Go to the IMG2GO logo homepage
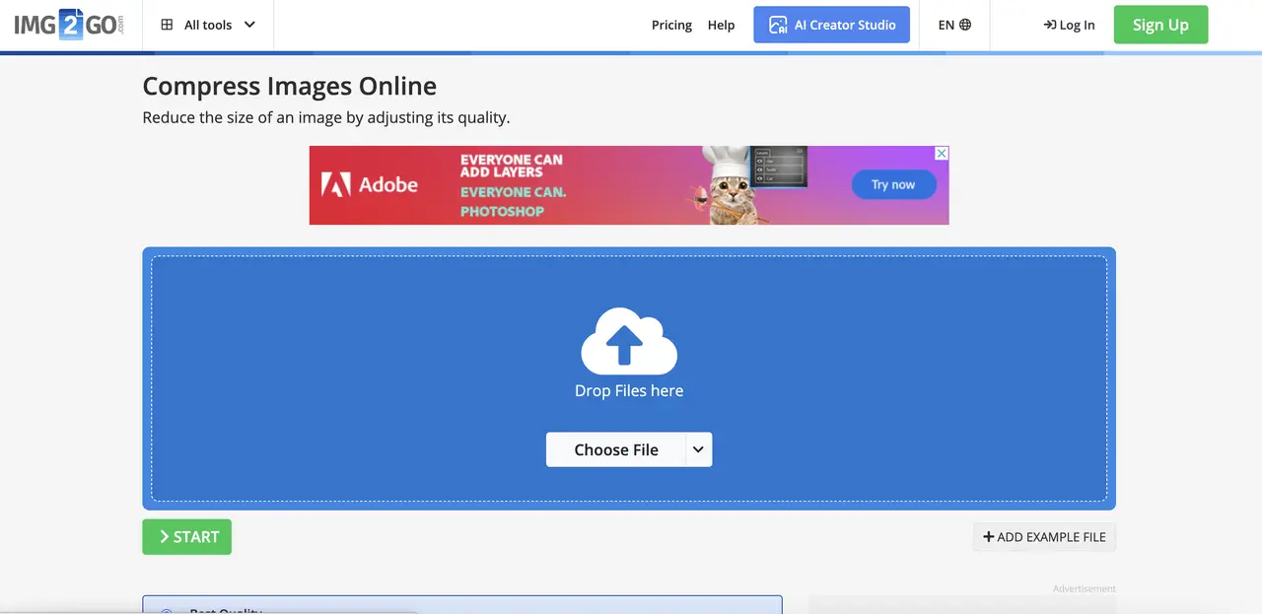This screenshot has width=1262, height=614. point(70,25)
